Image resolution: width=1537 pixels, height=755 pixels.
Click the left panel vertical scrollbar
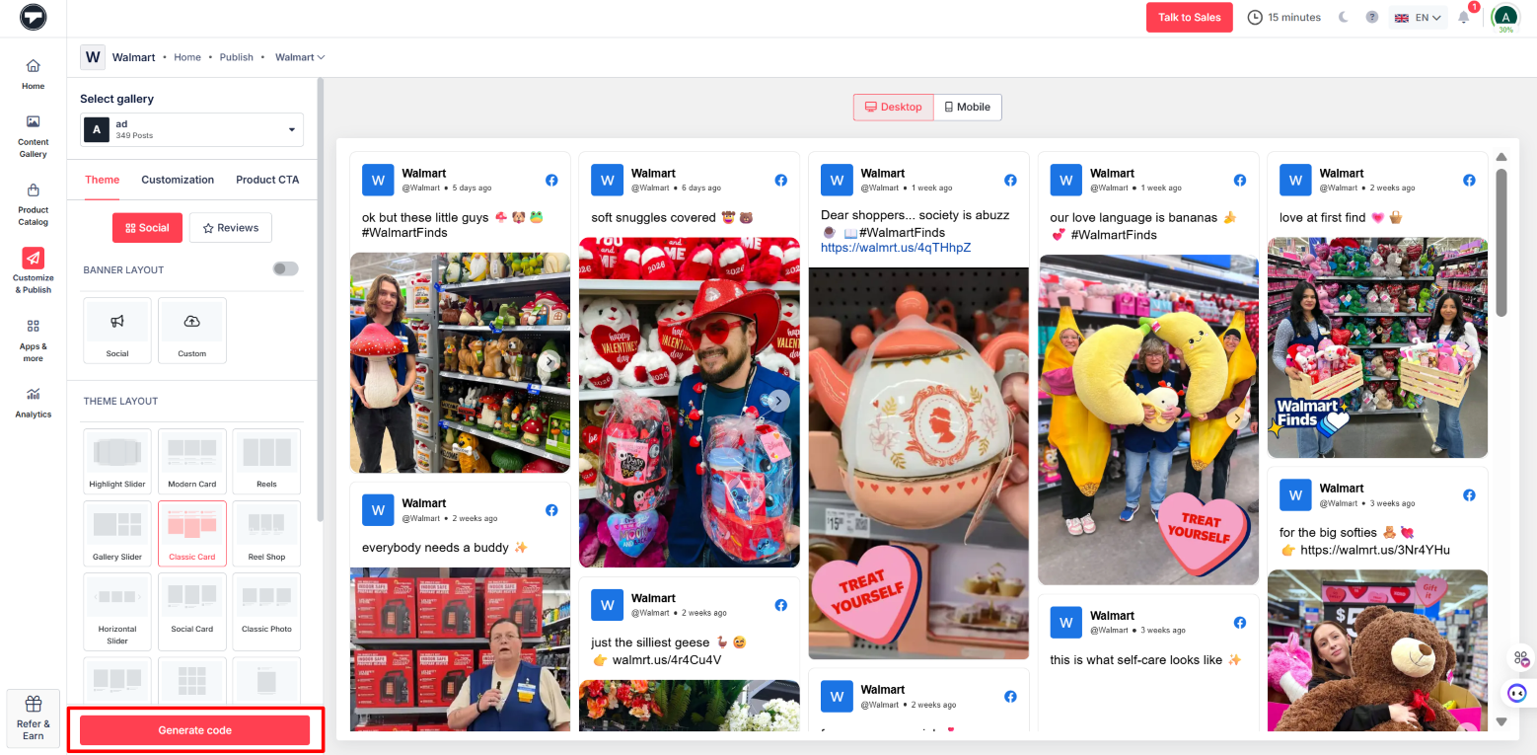(320, 301)
